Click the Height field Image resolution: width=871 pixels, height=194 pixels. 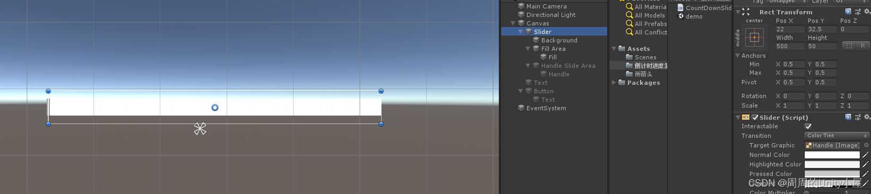coord(822,46)
